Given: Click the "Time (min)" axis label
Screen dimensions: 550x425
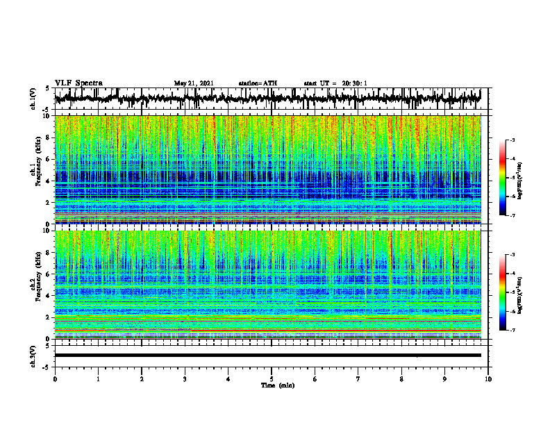Looking at the screenshot, I should [x=278, y=385].
